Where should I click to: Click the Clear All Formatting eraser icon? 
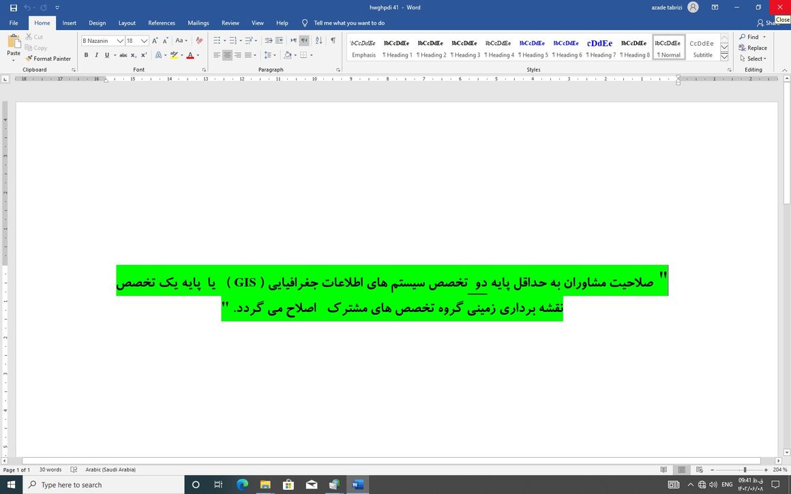tap(199, 41)
